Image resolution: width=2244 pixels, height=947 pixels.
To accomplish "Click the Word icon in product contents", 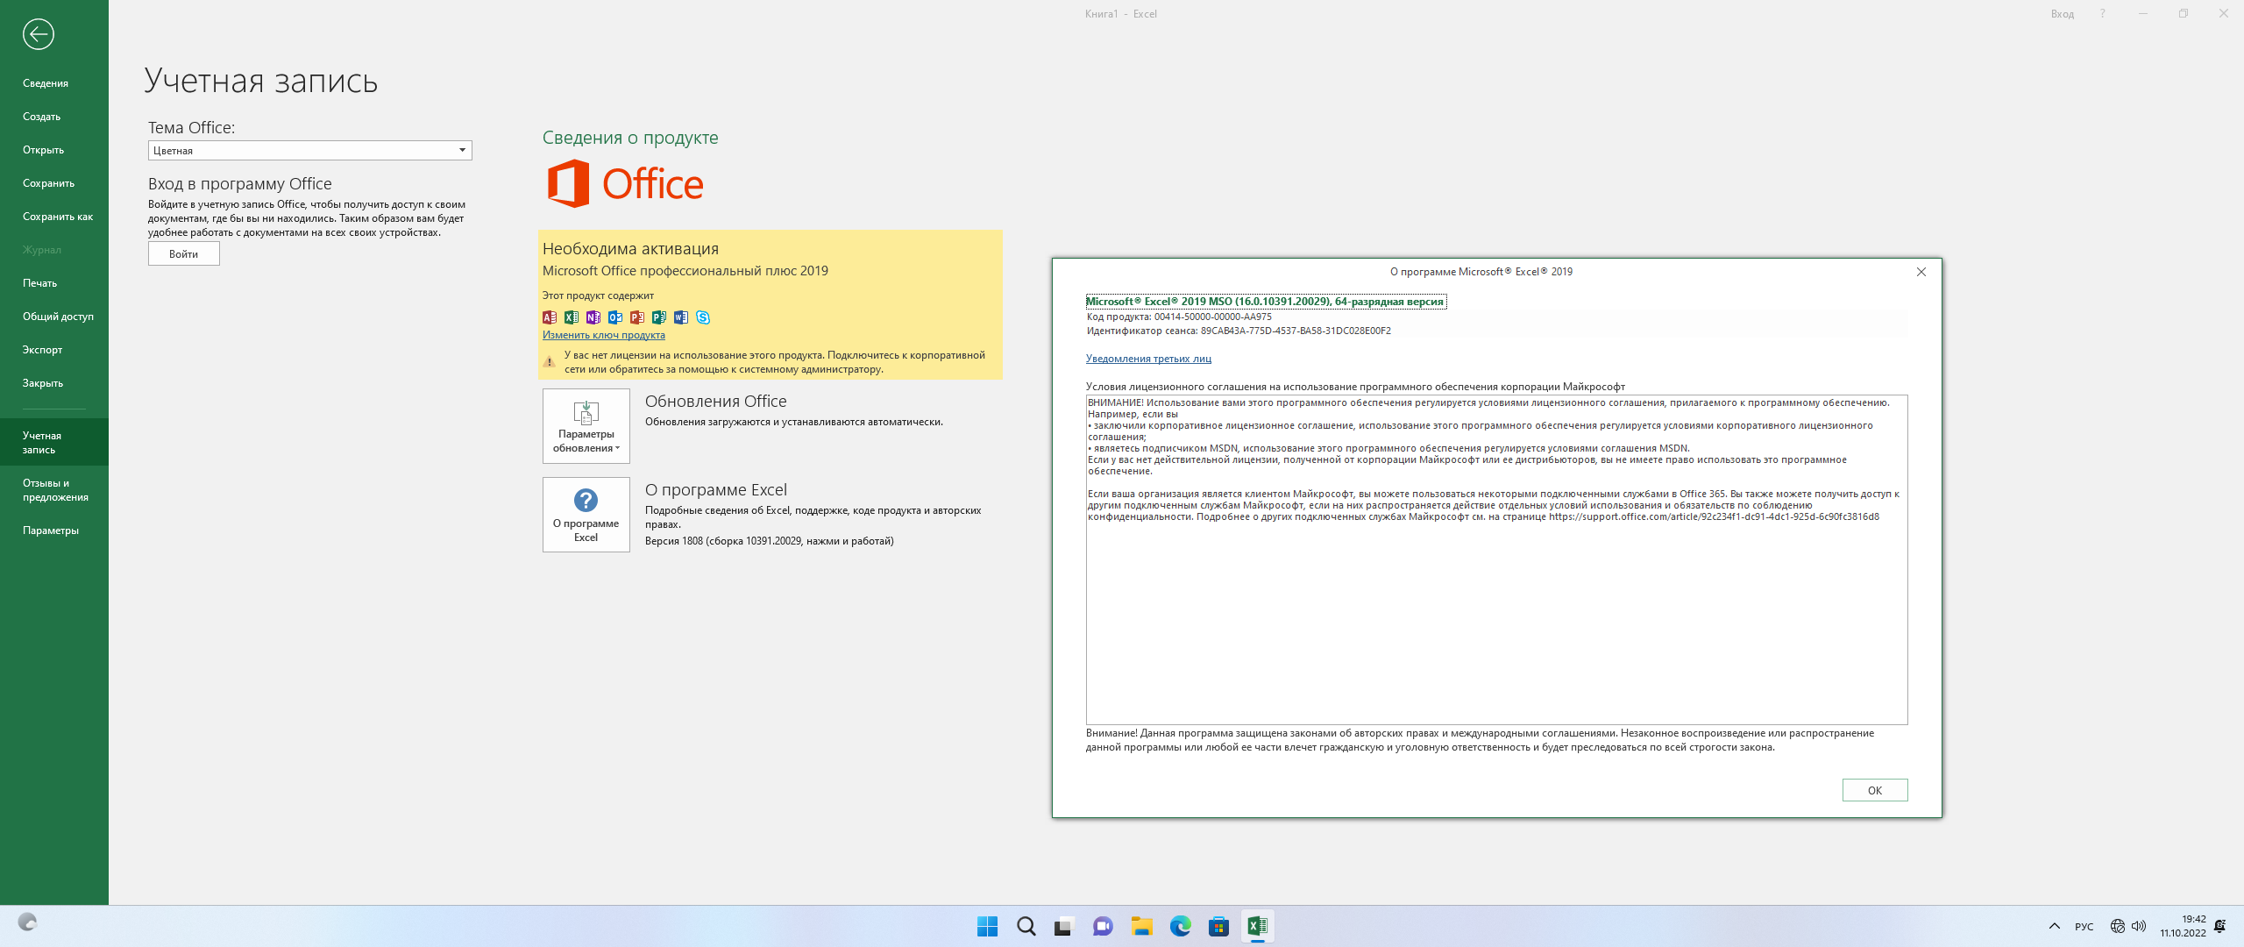I will pyautogui.click(x=681, y=317).
